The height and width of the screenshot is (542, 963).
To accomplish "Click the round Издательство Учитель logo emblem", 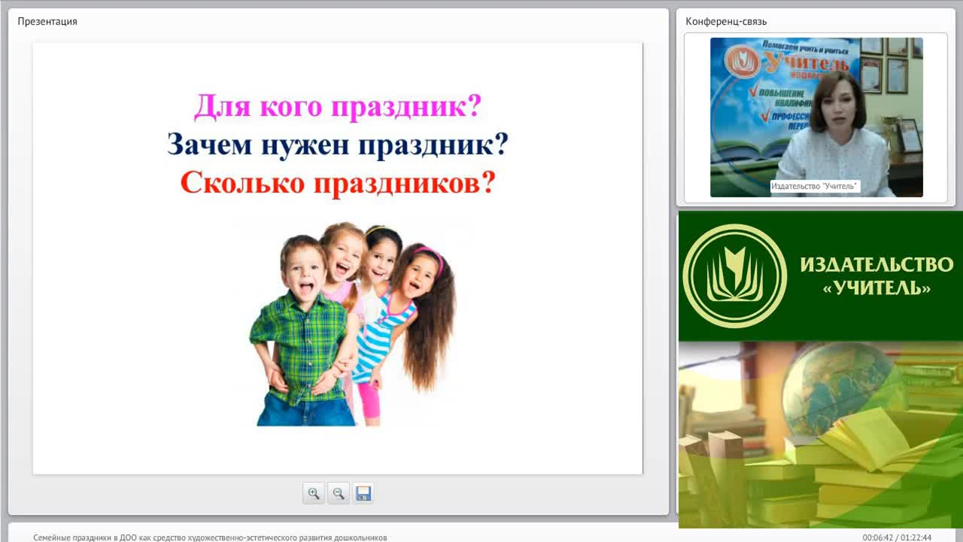I will pyautogui.click(x=735, y=276).
